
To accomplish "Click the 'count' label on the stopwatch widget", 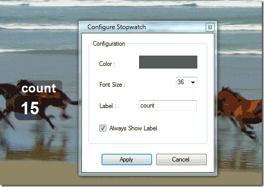I will 39,88.
